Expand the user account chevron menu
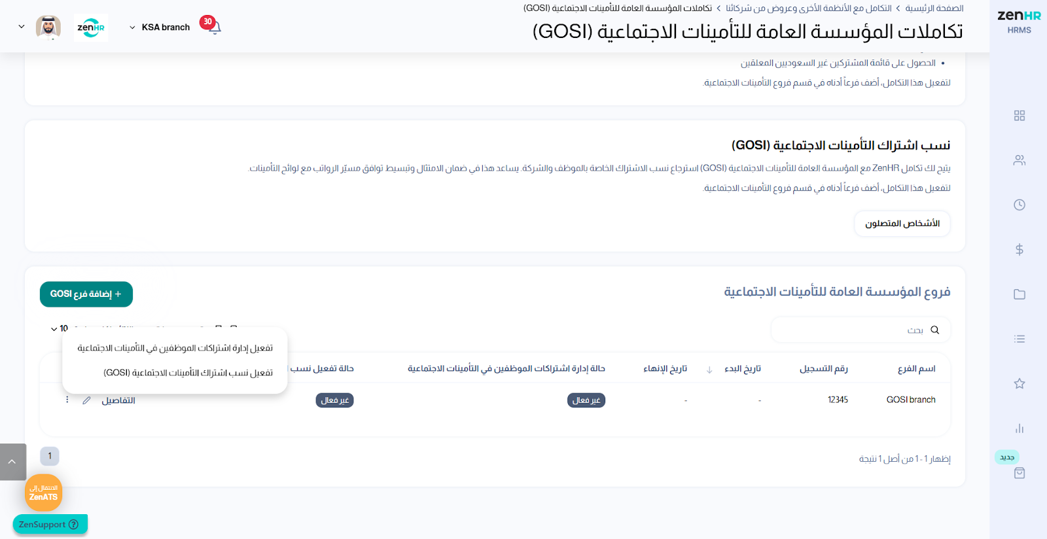 click(x=22, y=27)
